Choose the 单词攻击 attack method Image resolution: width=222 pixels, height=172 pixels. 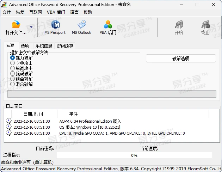[x=12, y=68]
